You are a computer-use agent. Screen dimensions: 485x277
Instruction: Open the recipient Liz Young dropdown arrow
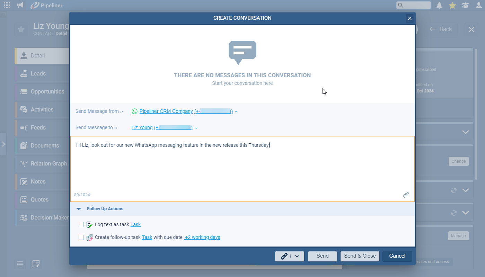[x=196, y=128]
